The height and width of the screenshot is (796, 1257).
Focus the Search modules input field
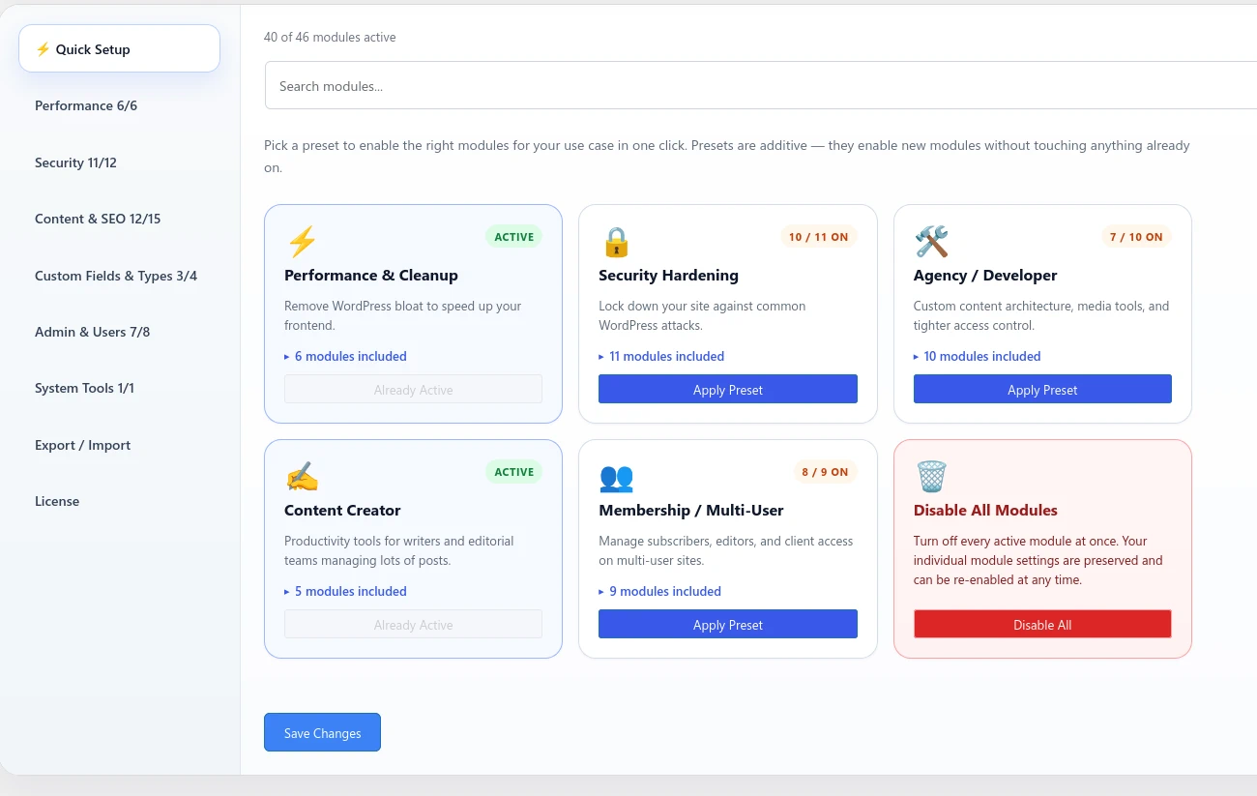[x=761, y=85]
